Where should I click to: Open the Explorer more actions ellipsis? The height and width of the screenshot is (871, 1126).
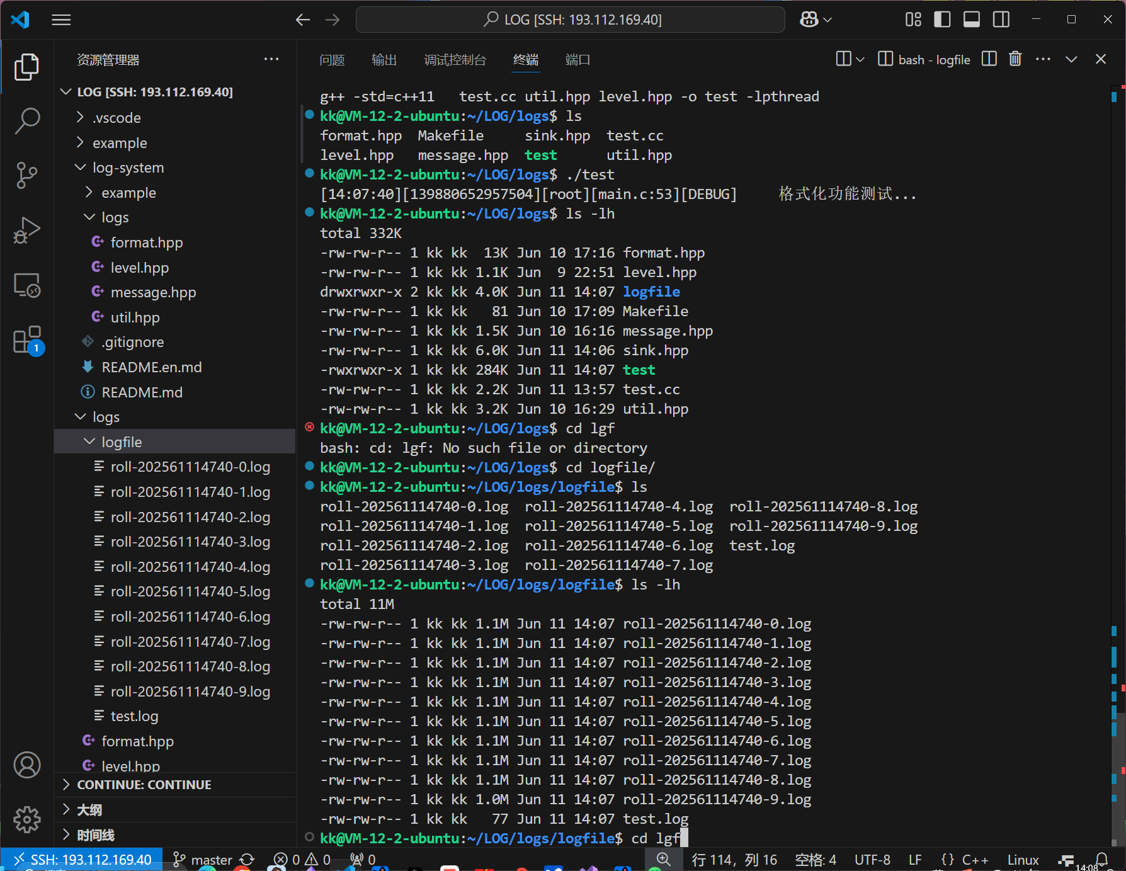[271, 59]
